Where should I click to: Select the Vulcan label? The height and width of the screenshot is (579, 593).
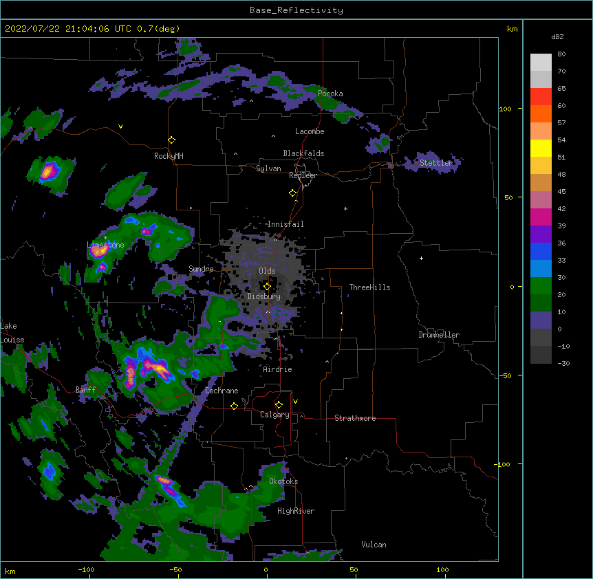point(374,545)
